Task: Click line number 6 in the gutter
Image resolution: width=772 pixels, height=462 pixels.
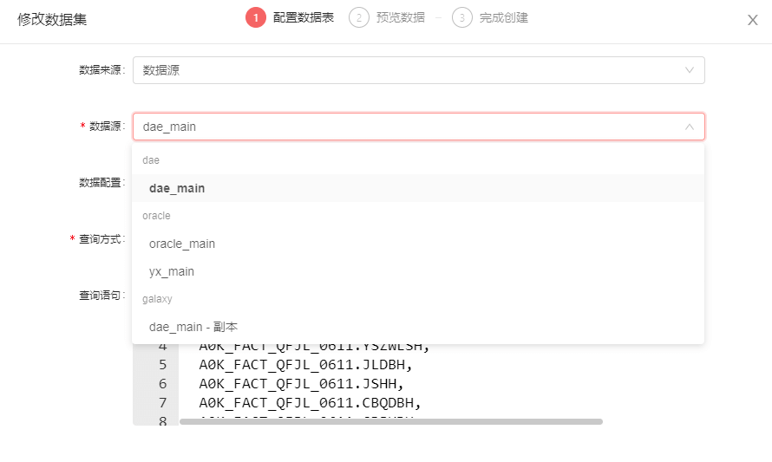Action: tap(162, 383)
